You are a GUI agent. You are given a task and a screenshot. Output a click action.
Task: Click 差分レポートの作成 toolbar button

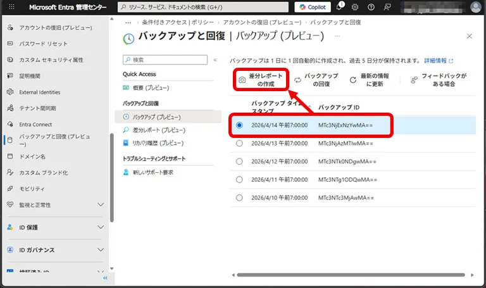(x=261, y=80)
